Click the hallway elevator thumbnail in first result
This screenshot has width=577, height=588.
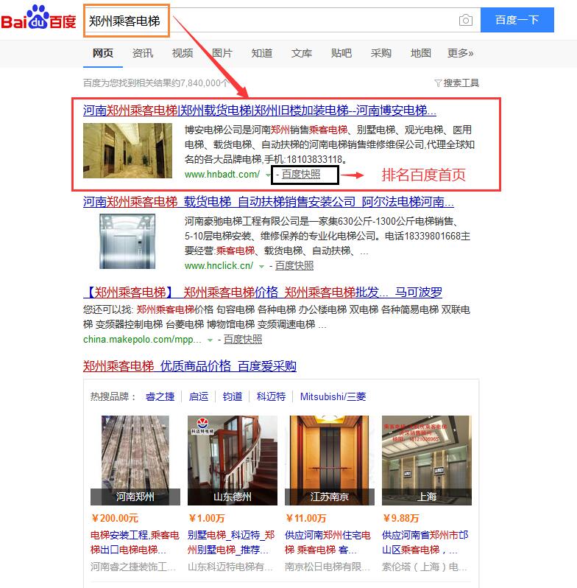128,150
